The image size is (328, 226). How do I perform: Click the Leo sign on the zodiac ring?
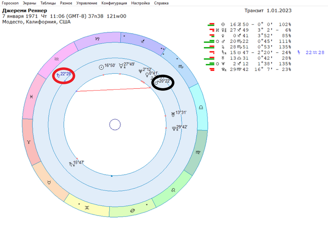pos(173,190)
